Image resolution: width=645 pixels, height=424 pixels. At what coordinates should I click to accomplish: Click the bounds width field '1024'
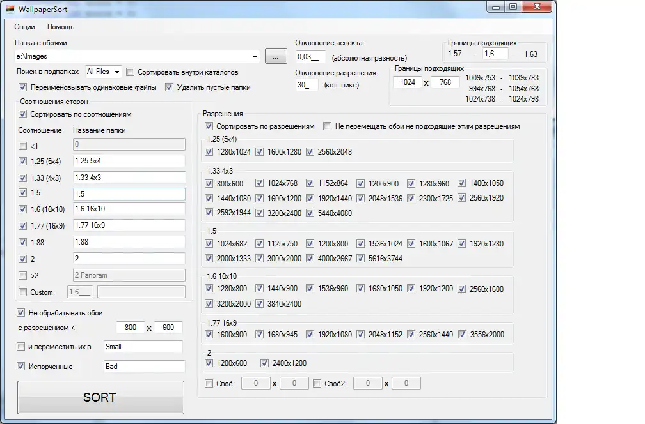(407, 82)
